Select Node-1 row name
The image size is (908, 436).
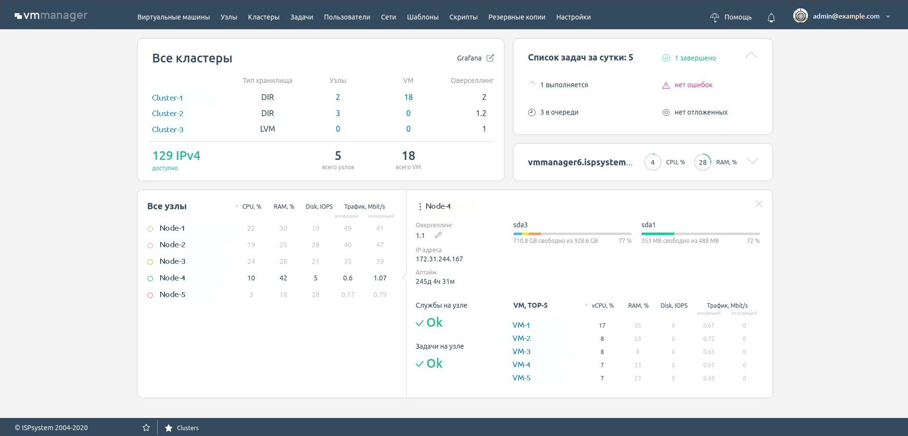coord(172,228)
